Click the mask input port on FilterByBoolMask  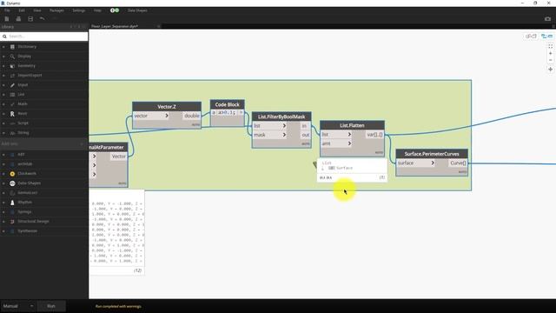point(270,135)
